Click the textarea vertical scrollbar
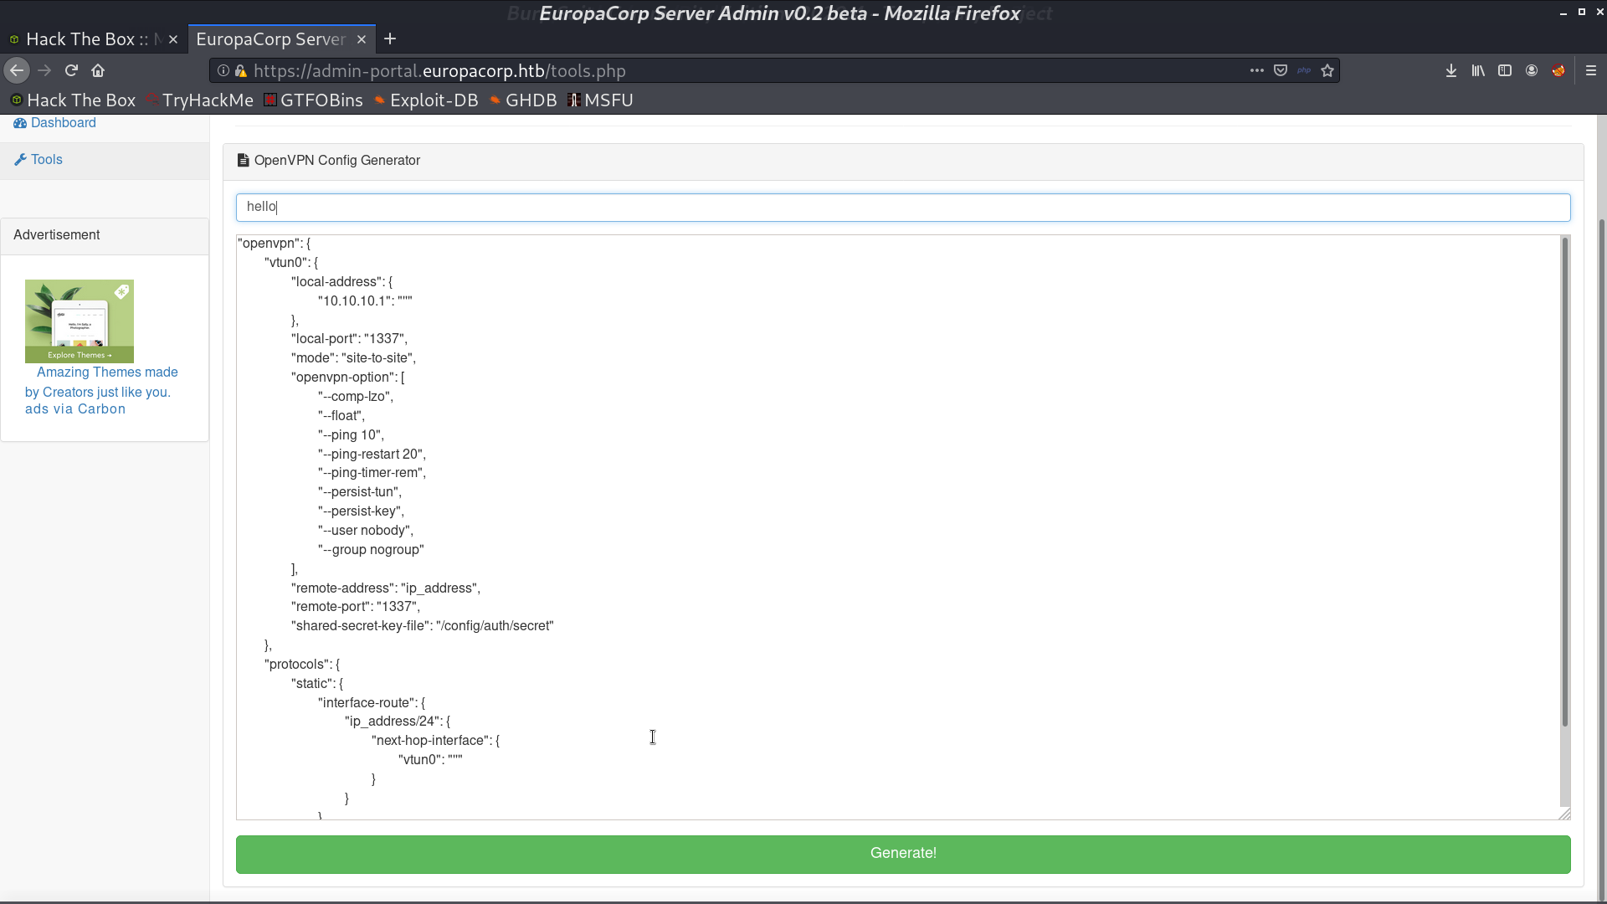 [1565, 482]
